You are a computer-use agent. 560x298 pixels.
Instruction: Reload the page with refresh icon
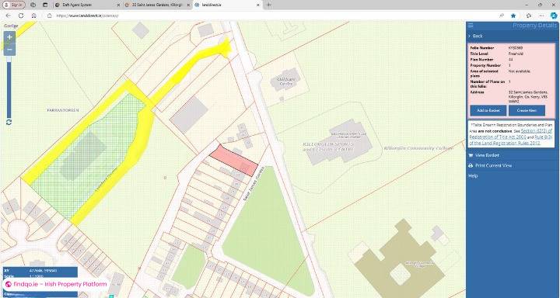pyautogui.click(x=21, y=16)
